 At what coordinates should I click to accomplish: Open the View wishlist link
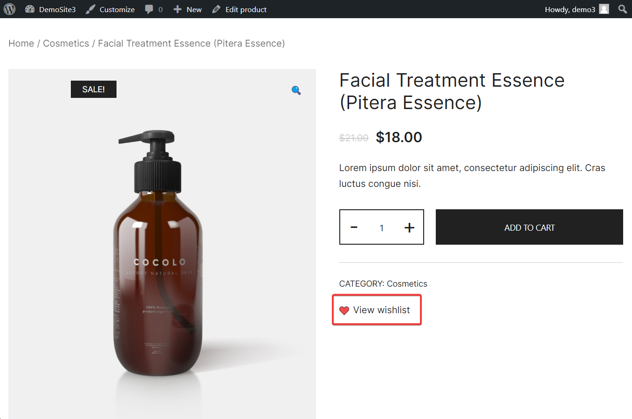(382, 310)
